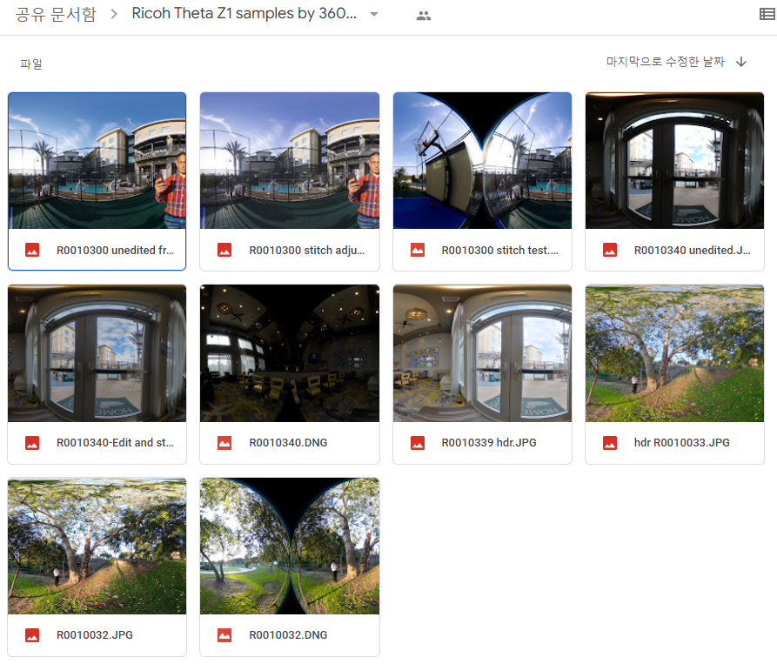Click image icon of R0010340-Edit and st file
The width and height of the screenshot is (777, 664).
point(32,442)
